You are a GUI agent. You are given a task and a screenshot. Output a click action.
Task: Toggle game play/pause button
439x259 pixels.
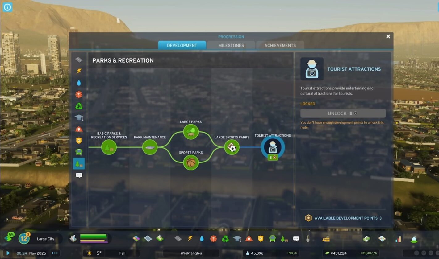point(8,253)
